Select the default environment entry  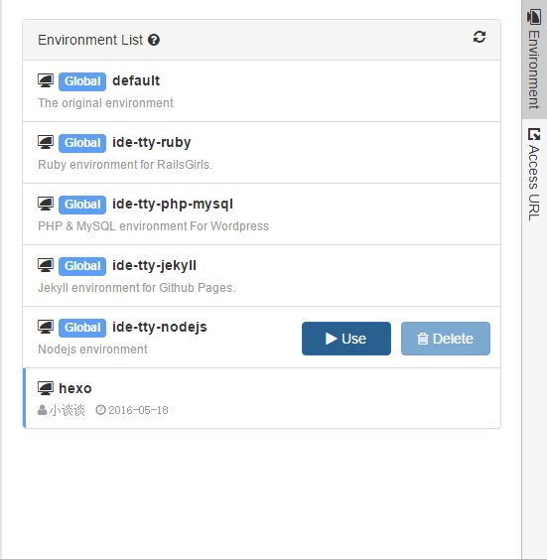[x=262, y=91]
